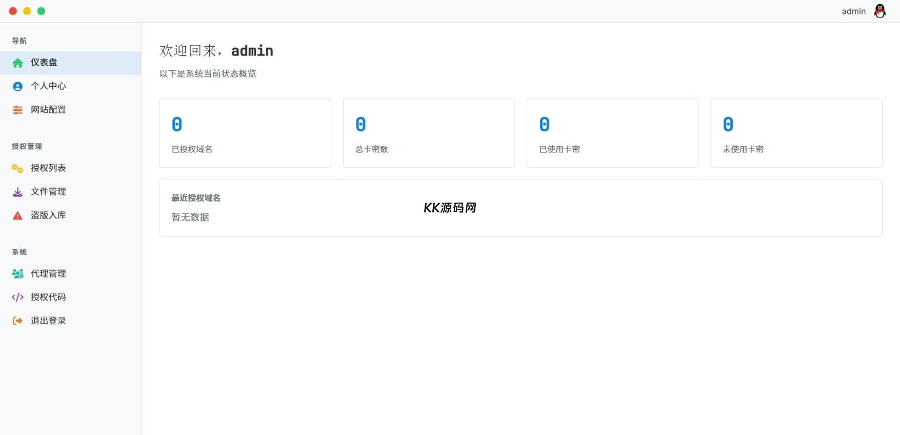
Task: Click the 未使用卡密 statistics card
Action: coord(796,133)
